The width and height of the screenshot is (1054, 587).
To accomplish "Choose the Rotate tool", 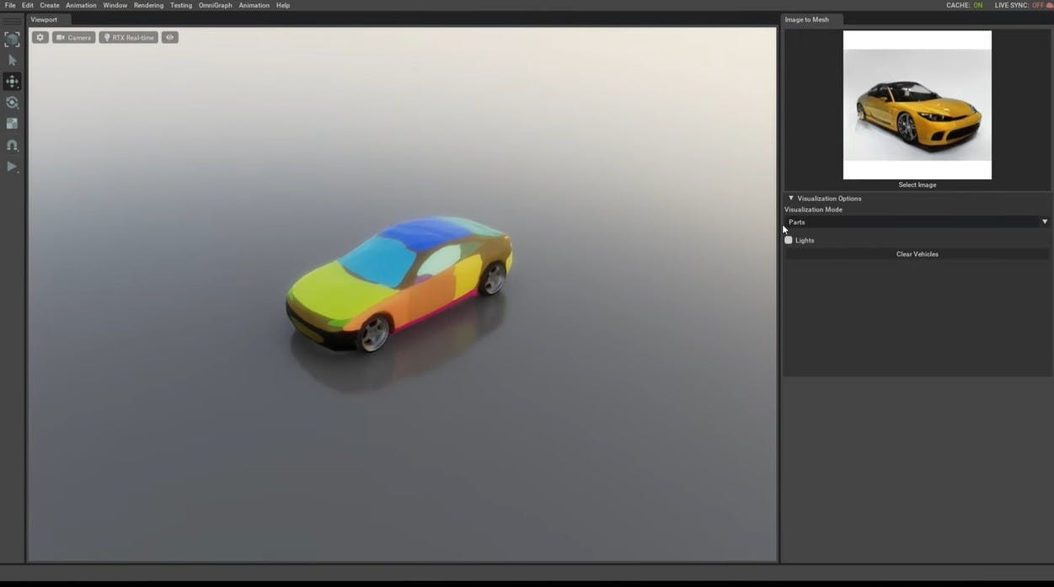I will [12, 103].
